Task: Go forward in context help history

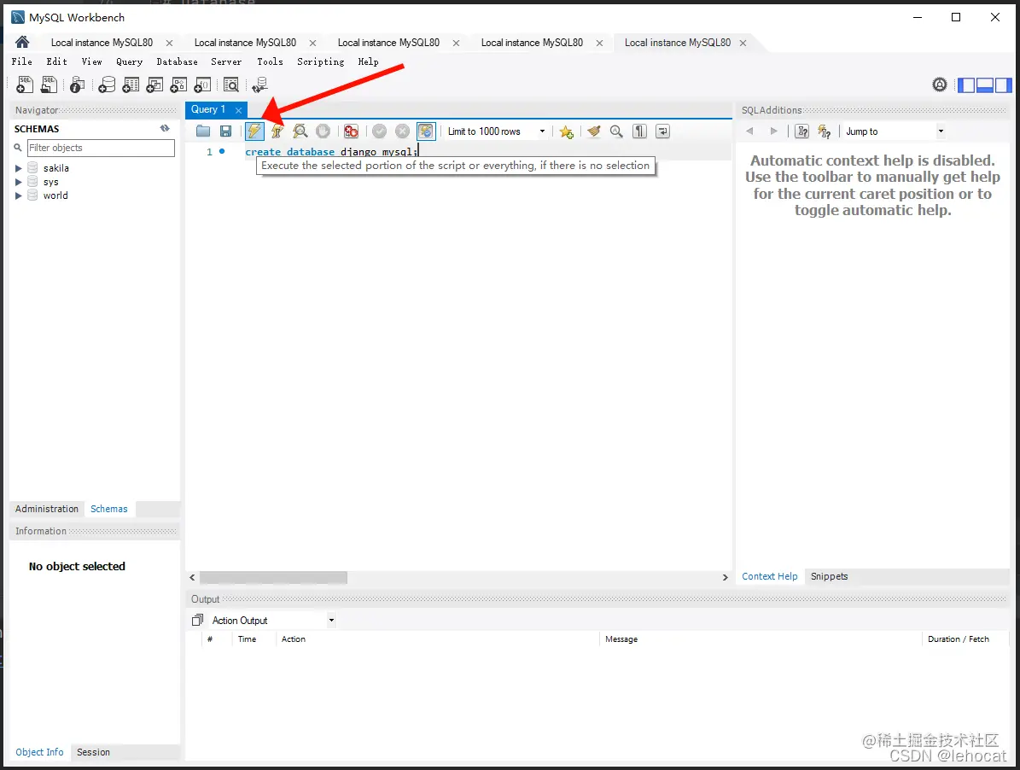Action: [x=773, y=131]
